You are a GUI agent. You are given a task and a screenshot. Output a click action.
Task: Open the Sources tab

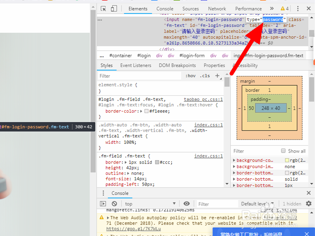[x=191, y=9]
